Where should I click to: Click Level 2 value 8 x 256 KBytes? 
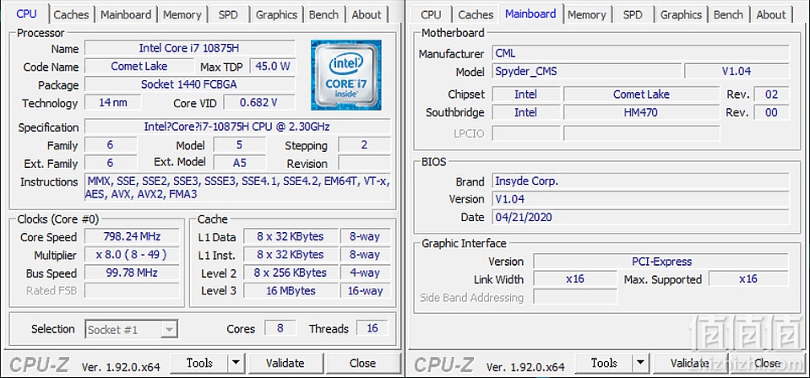[291, 273]
